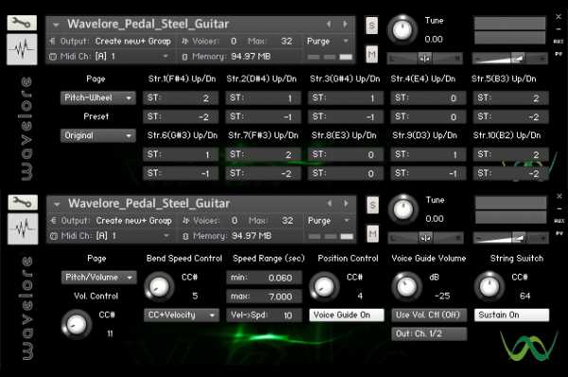
Task: Open Purge dropdown in top instrument
Action: [328, 42]
